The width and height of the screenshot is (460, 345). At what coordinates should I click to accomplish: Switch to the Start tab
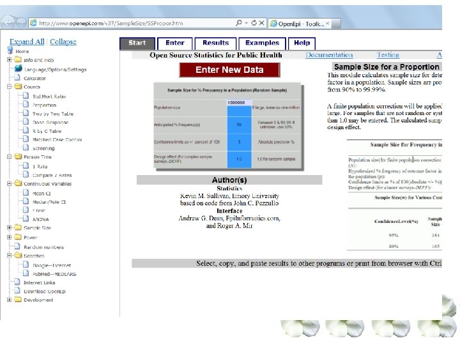click(x=137, y=43)
